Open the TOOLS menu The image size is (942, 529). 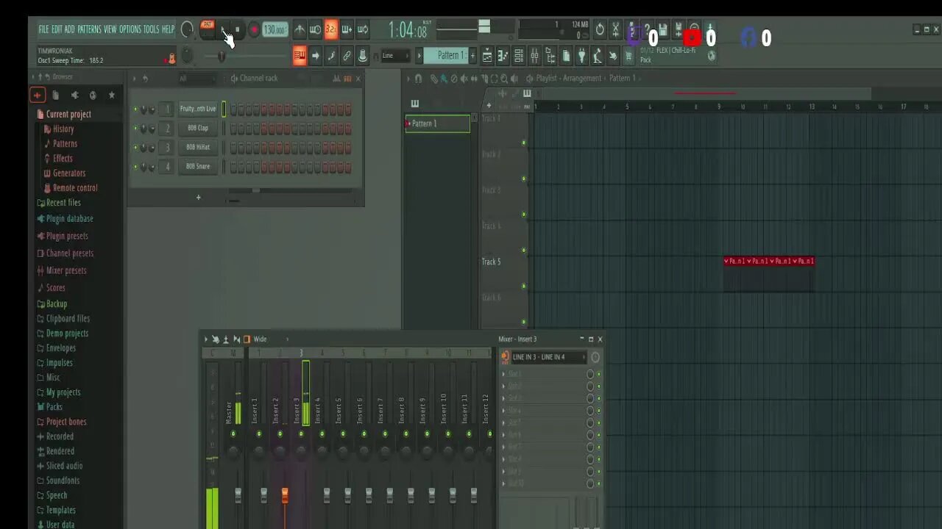click(x=151, y=29)
